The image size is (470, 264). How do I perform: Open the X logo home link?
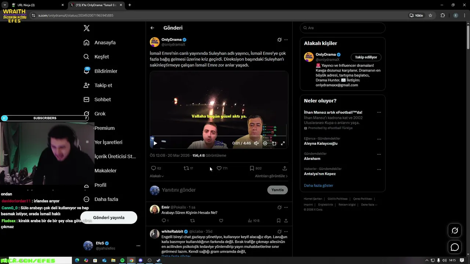[87, 28]
